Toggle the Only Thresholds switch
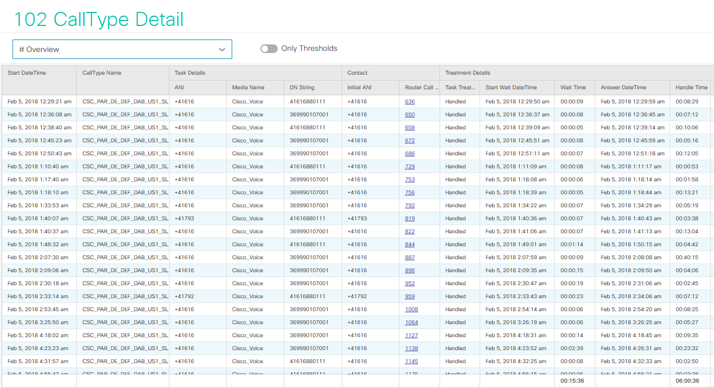 pyautogui.click(x=269, y=49)
